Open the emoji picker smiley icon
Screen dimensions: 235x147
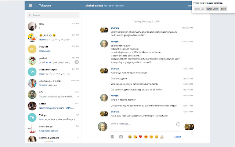[x=178, y=124]
